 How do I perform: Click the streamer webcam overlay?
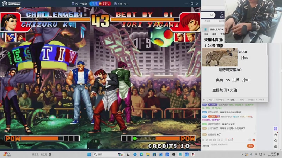pyautogui.click(x=253, y=21)
